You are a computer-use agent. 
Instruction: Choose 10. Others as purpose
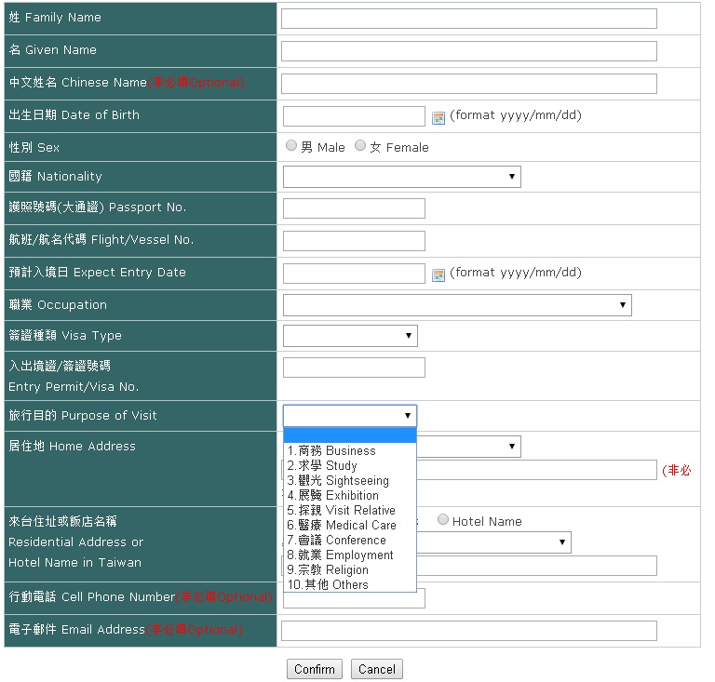coord(350,584)
